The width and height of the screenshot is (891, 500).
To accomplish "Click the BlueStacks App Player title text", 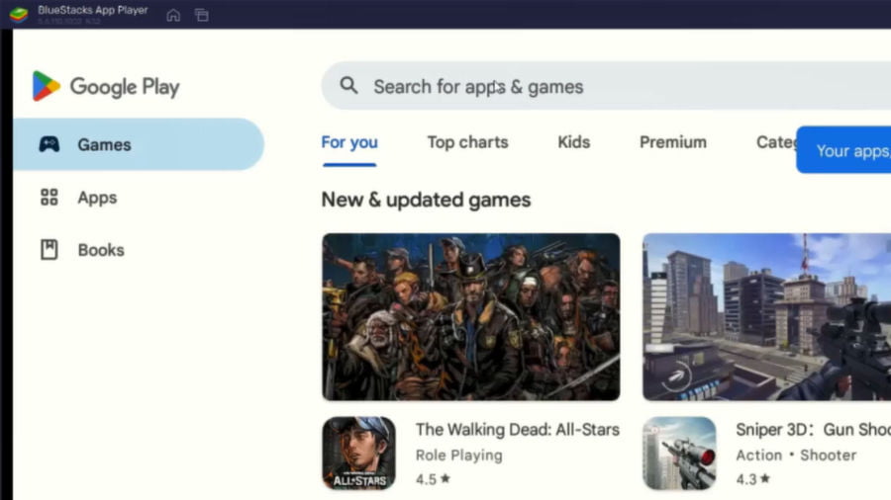I will pos(93,10).
